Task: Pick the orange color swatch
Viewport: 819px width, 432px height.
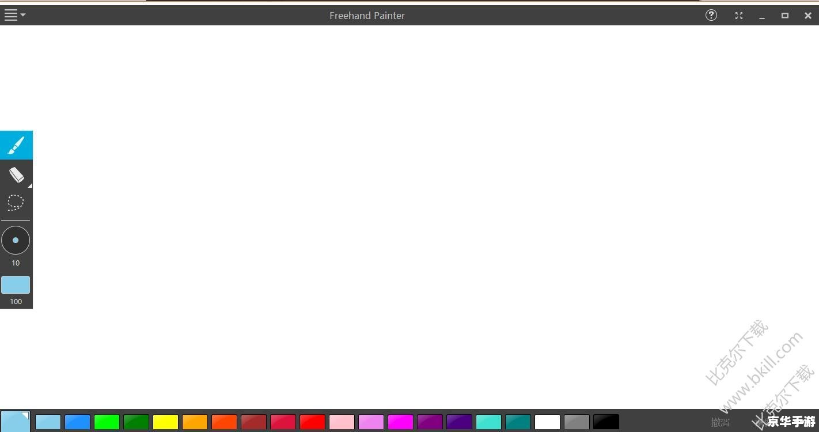Action: pos(195,422)
